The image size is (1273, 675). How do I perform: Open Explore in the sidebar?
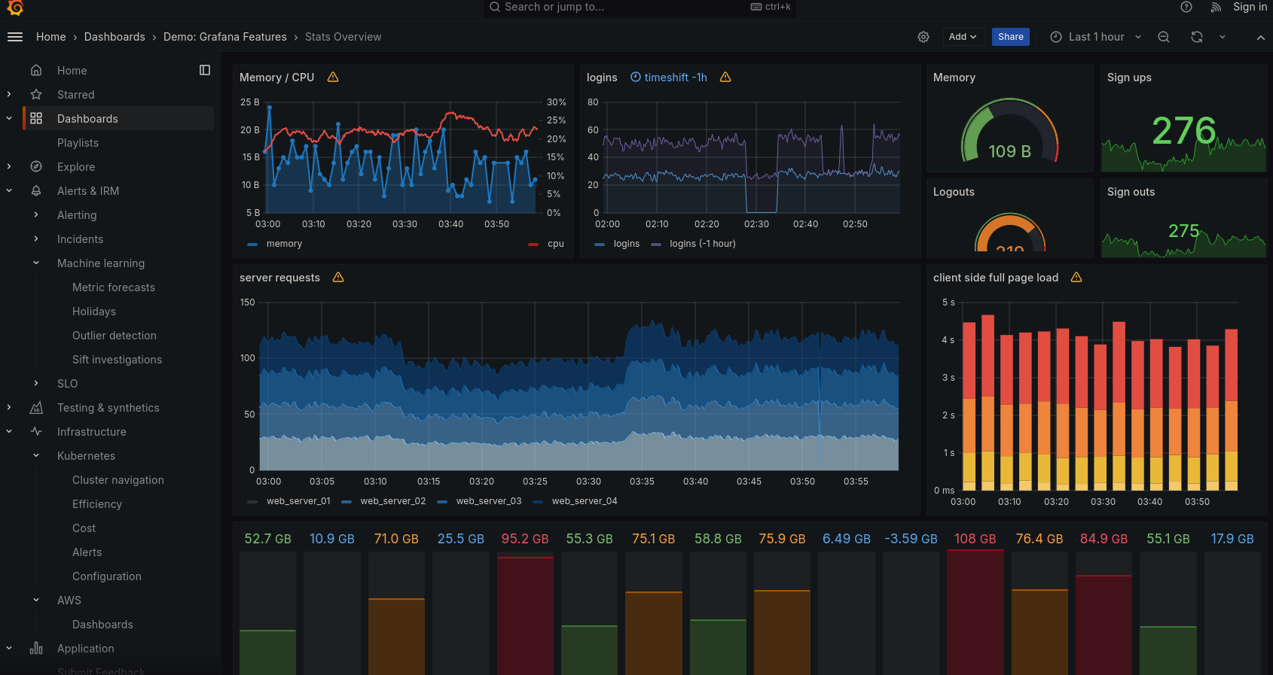pyautogui.click(x=76, y=167)
